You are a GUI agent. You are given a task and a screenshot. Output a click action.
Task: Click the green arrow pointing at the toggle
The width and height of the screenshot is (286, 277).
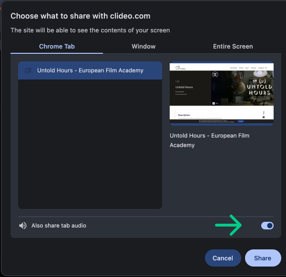[x=229, y=225]
